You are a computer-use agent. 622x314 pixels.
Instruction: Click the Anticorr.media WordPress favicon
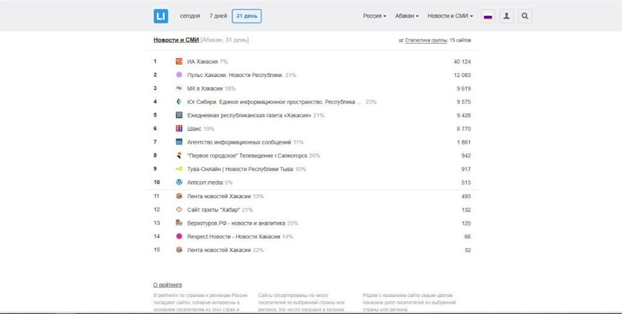(179, 182)
